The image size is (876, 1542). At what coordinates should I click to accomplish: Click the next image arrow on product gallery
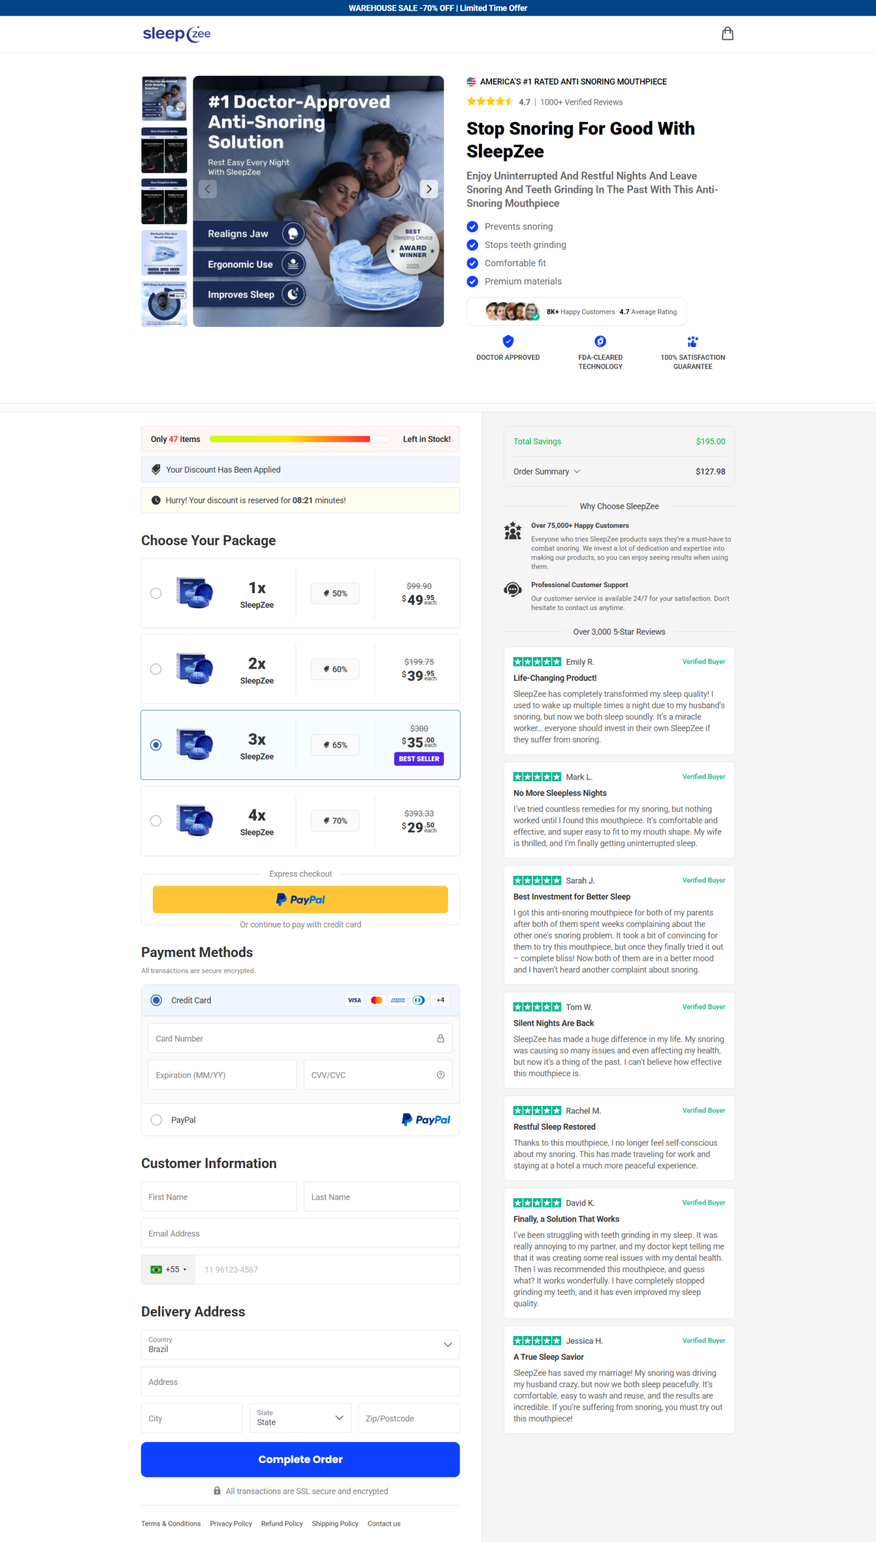point(428,189)
